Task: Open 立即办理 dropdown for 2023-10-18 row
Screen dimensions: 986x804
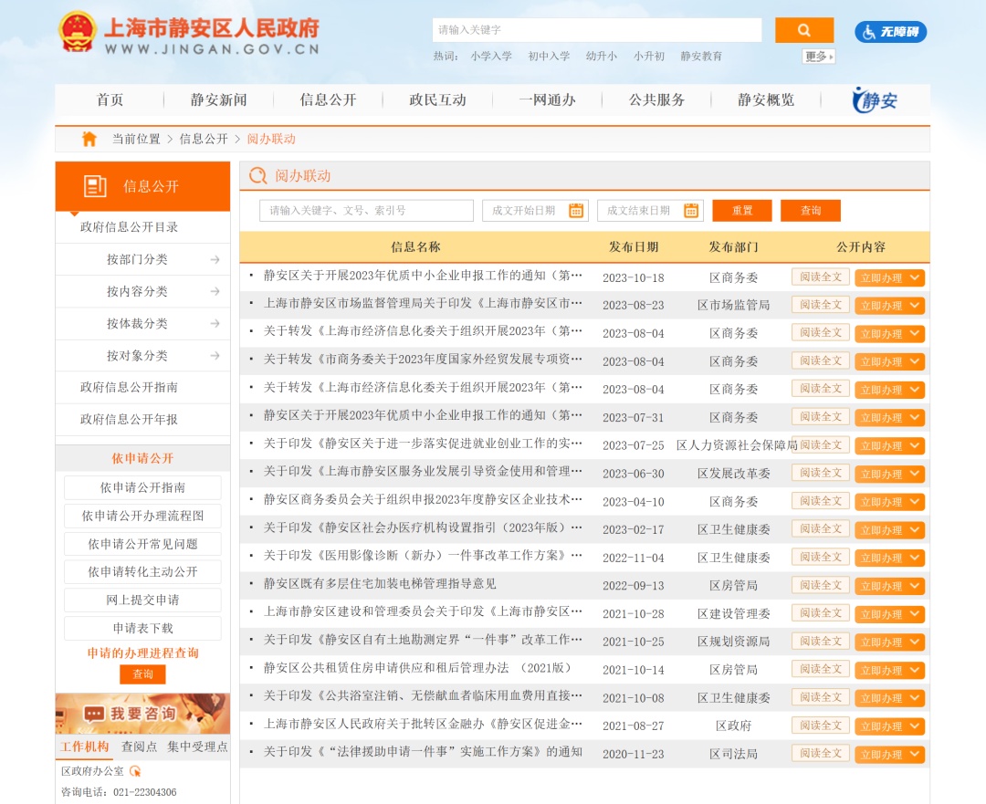Action: (x=889, y=277)
